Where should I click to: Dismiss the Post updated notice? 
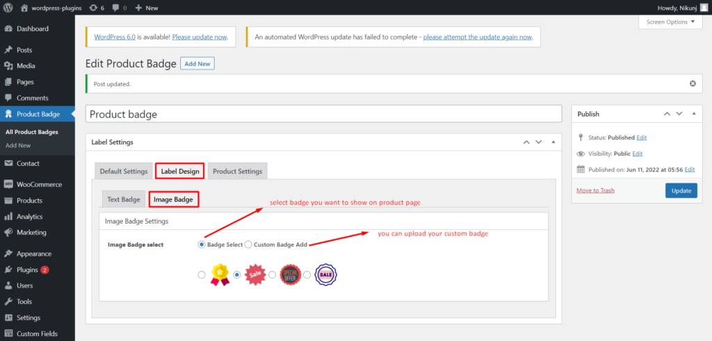click(693, 84)
